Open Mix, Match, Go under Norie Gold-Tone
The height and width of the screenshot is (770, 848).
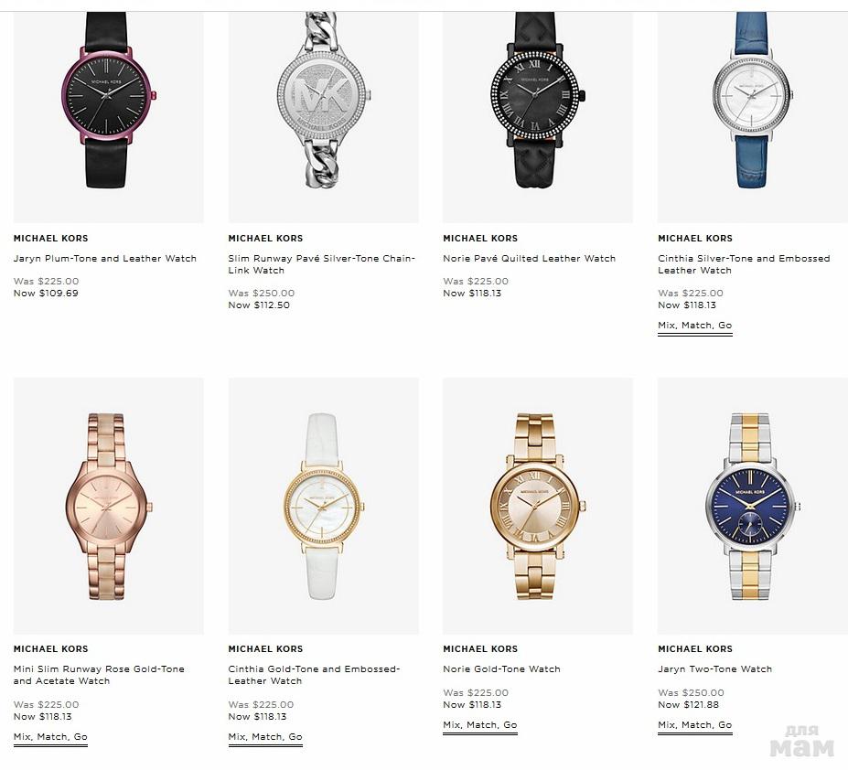tap(480, 725)
